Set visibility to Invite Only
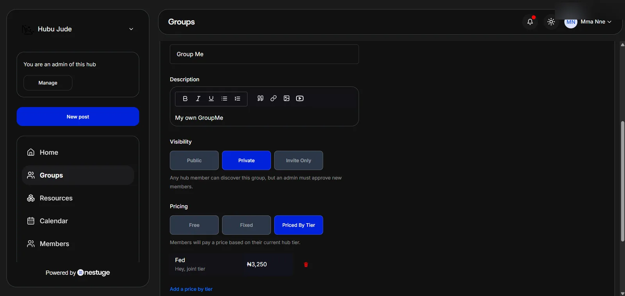This screenshot has width=625, height=296. tap(298, 160)
